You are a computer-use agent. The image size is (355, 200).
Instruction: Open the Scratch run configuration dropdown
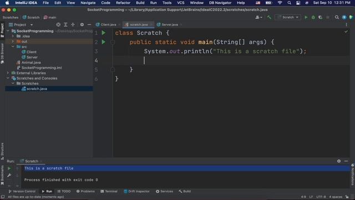tap(288, 17)
